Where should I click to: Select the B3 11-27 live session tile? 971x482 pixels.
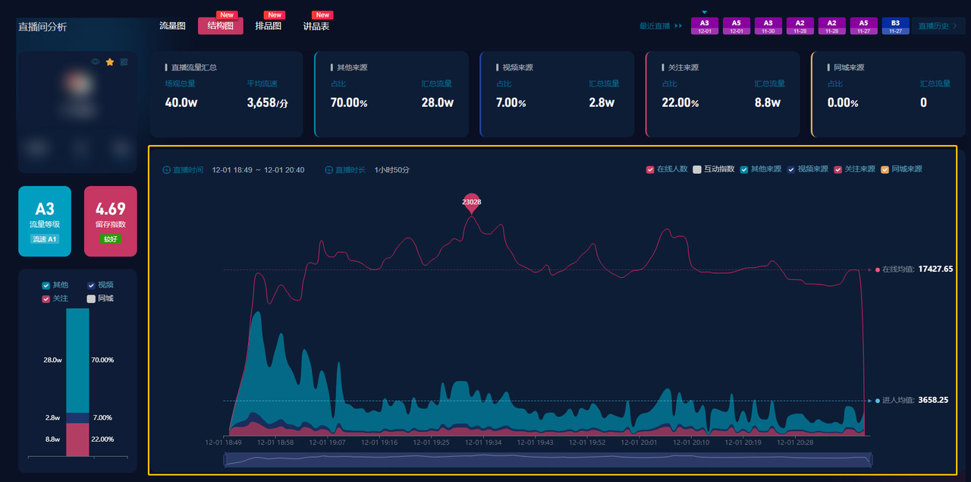896,26
